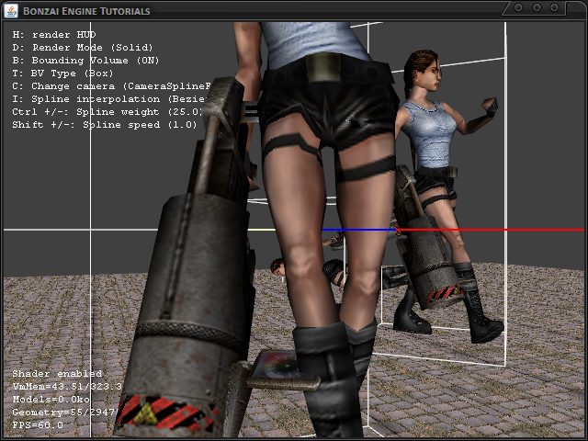Click the FPS=60.0 counter
Screen dimensions: 588x441
[x=38, y=425]
